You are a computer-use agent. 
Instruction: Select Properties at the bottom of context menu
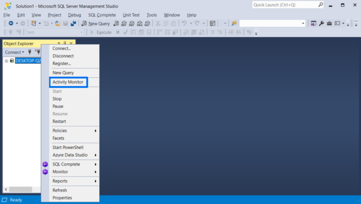coord(62,198)
